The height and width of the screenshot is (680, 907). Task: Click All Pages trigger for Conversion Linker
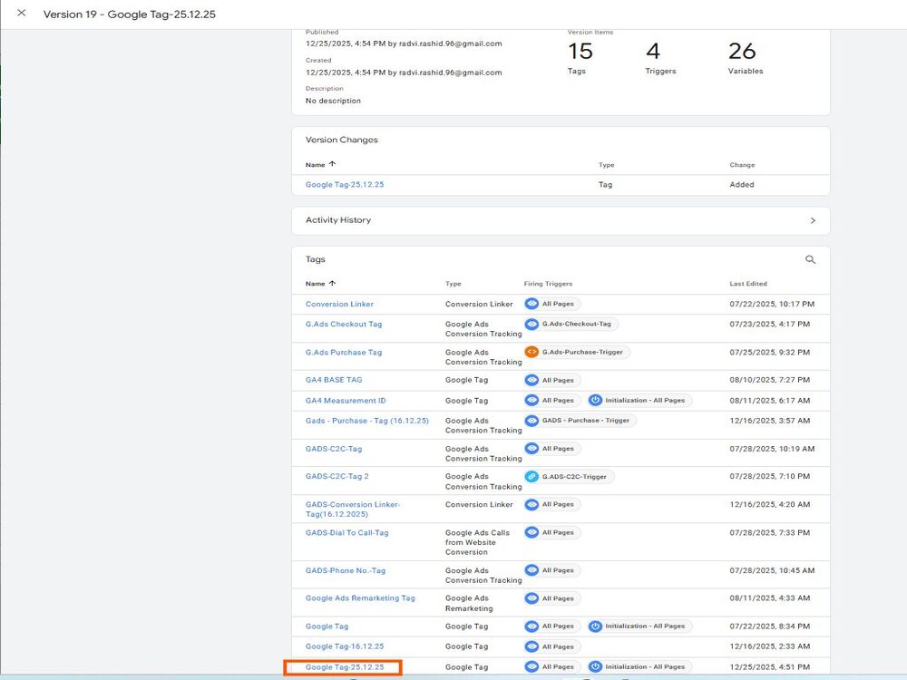pyautogui.click(x=552, y=304)
